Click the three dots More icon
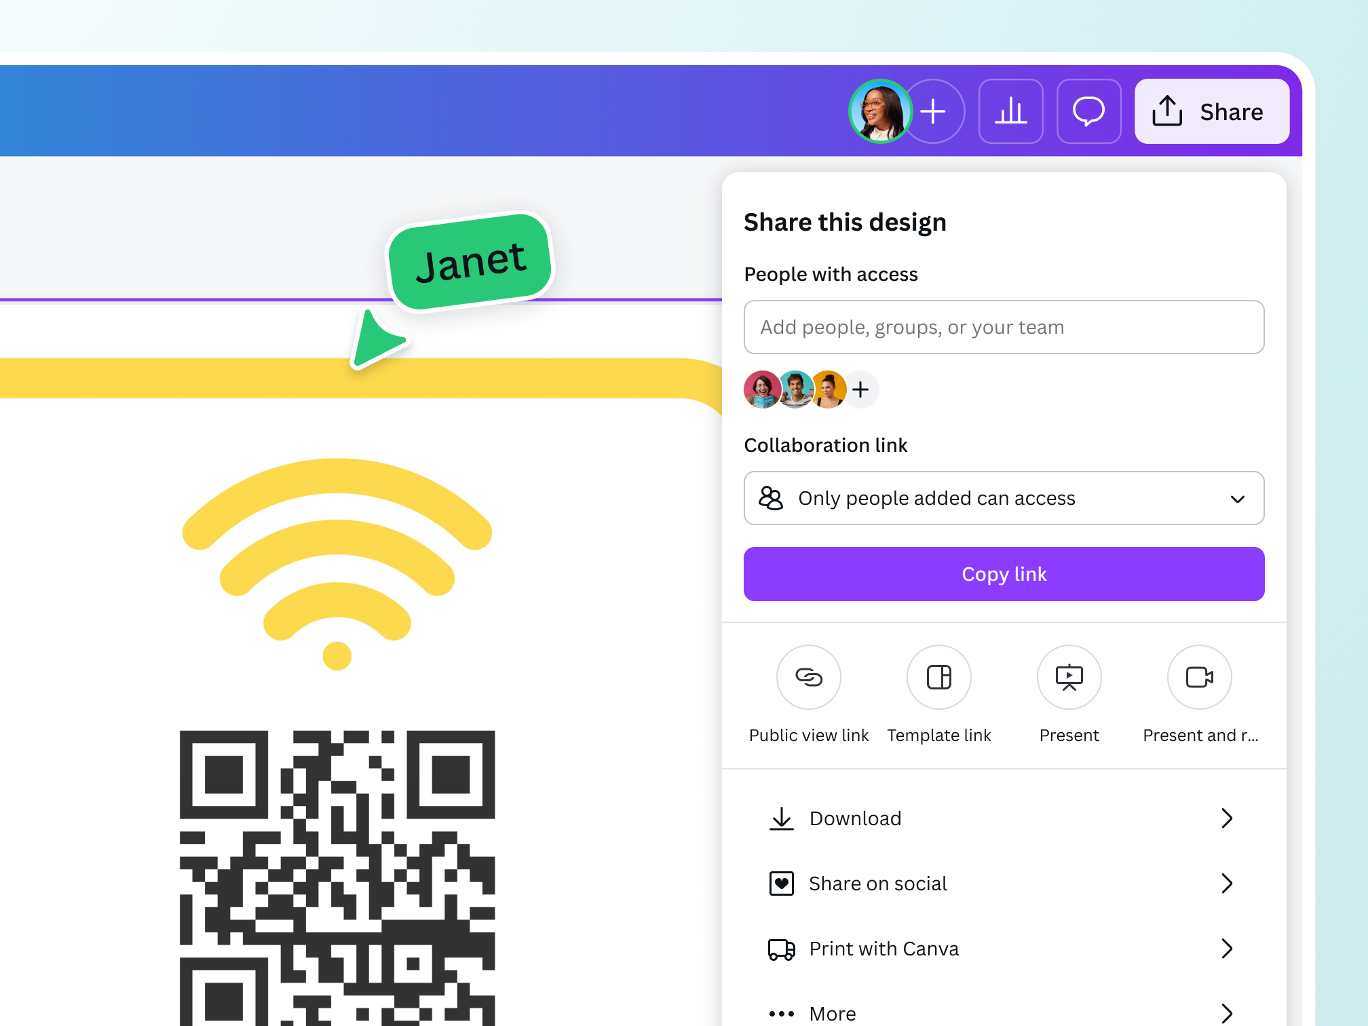The image size is (1368, 1026). (781, 1014)
